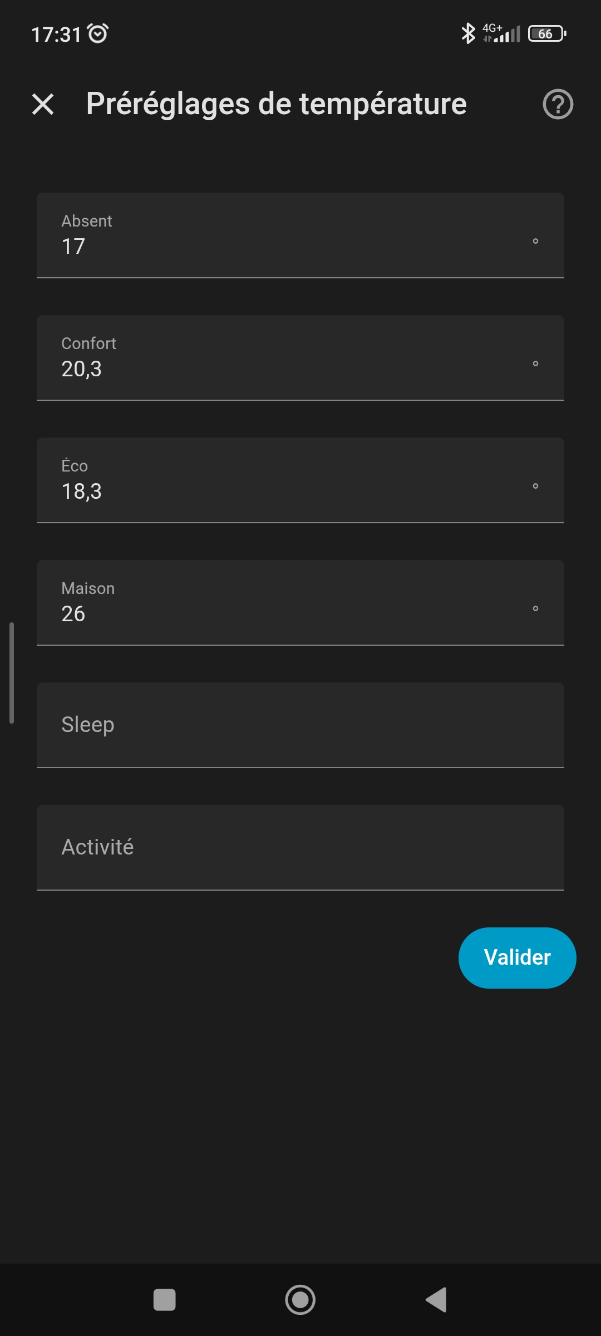
Task: Click the degree symbol in Maison field
Action: tap(535, 608)
